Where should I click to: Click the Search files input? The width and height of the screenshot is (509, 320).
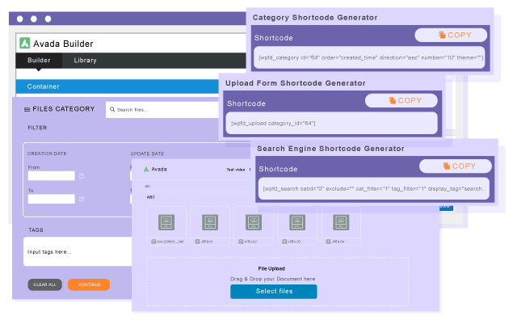pyautogui.click(x=162, y=110)
